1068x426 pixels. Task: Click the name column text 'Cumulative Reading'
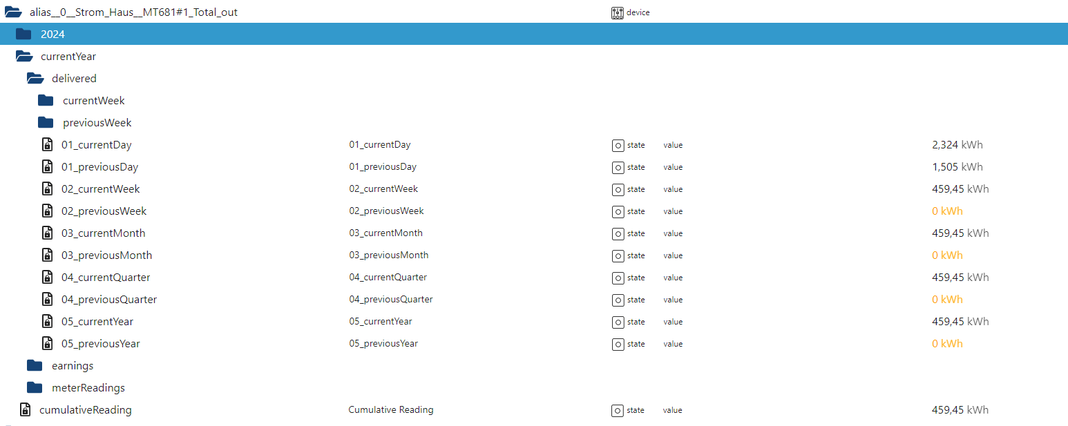click(391, 410)
